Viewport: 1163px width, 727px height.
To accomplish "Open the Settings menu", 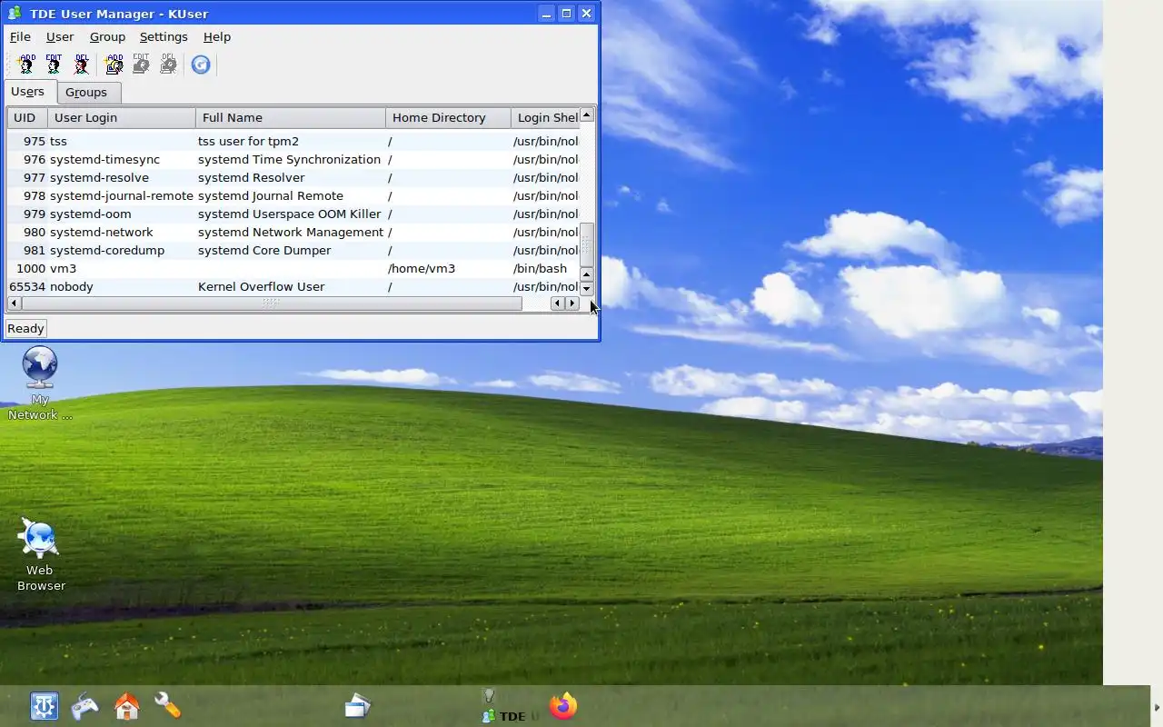I will coord(164,37).
